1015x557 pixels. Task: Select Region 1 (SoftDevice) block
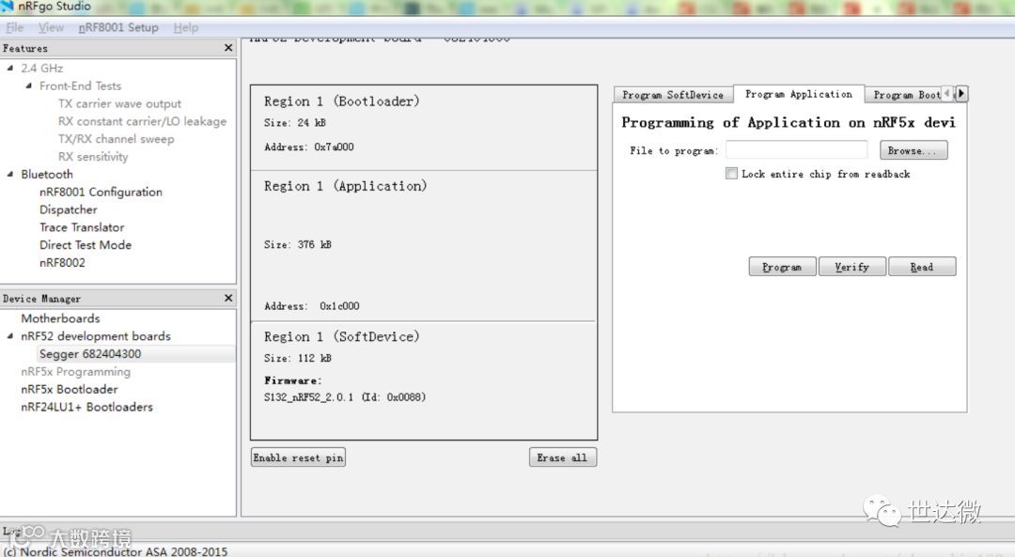(424, 380)
